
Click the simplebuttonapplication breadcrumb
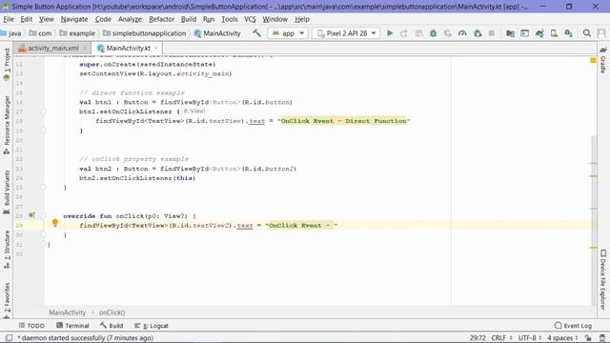click(144, 33)
